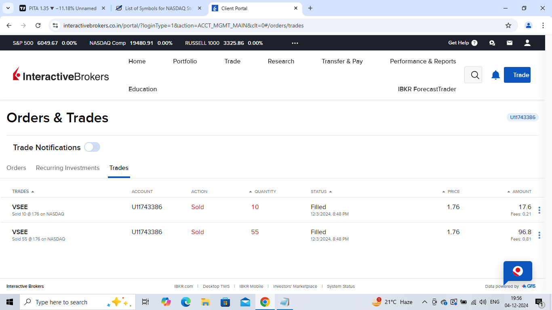
Task: Click the Interactive Brokers logo
Action: click(x=61, y=75)
